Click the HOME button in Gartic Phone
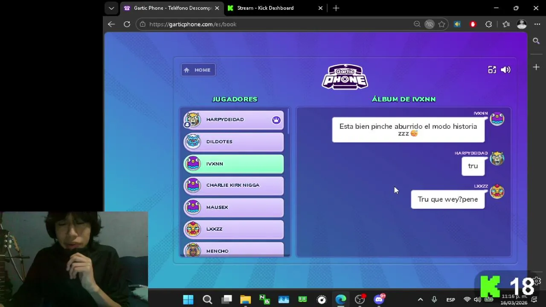The image size is (546, 307). pos(198,70)
